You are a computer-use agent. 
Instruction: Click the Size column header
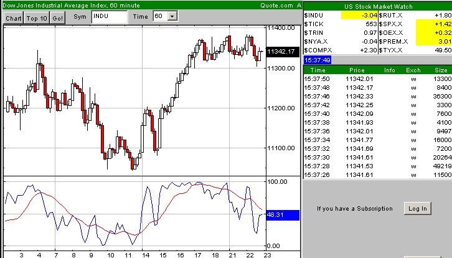click(441, 70)
